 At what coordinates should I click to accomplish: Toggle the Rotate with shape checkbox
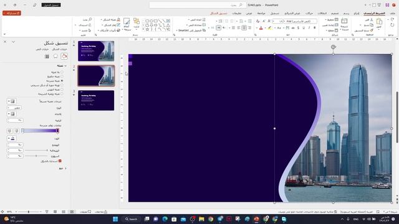[x=60, y=161]
